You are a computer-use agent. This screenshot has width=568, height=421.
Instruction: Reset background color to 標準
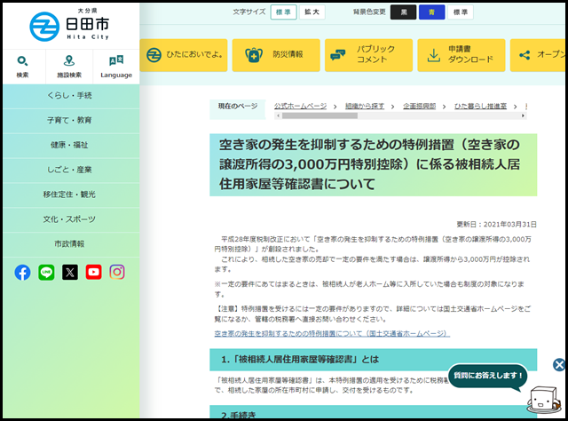click(461, 12)
